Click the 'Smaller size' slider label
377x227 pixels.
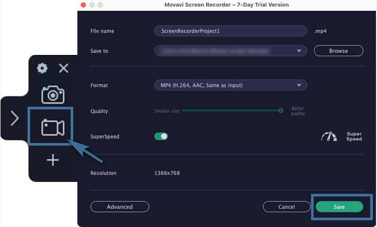point(167,111)
